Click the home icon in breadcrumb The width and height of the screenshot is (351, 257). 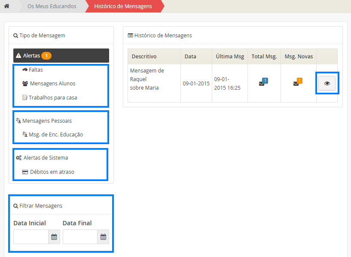click(x=6, y=6)
